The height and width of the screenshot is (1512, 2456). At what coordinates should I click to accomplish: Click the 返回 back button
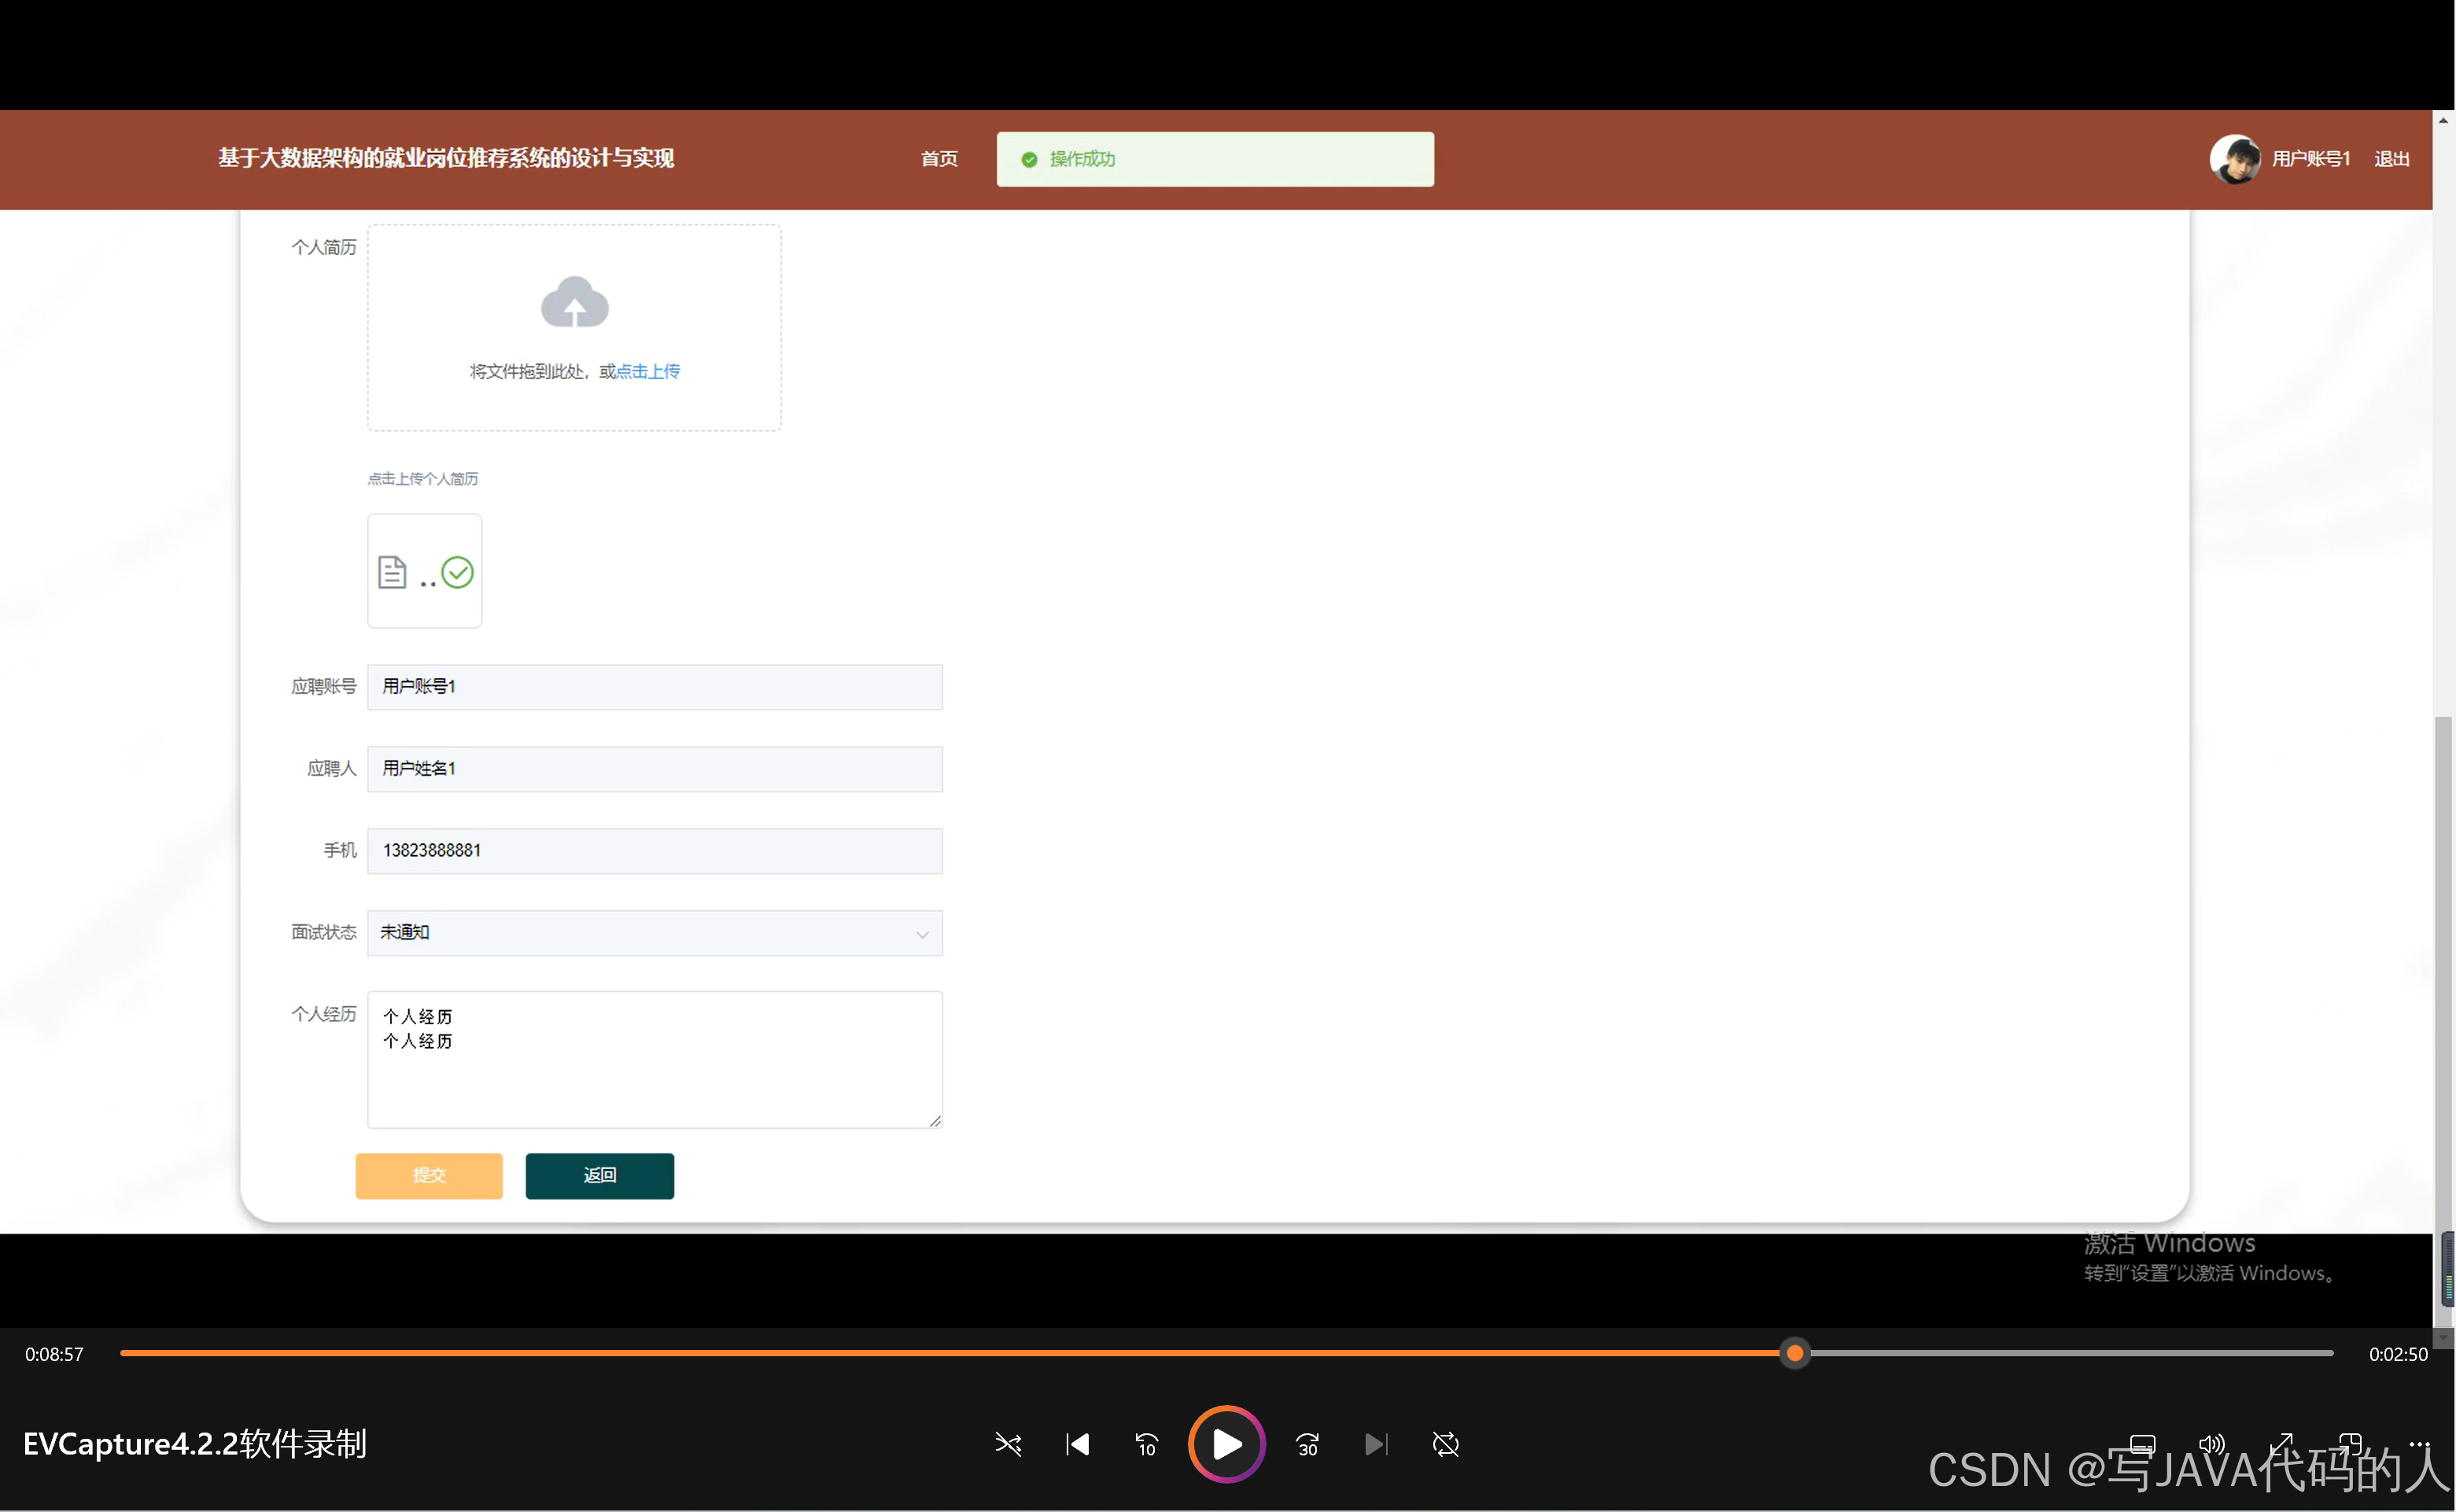click(600, 1176)
